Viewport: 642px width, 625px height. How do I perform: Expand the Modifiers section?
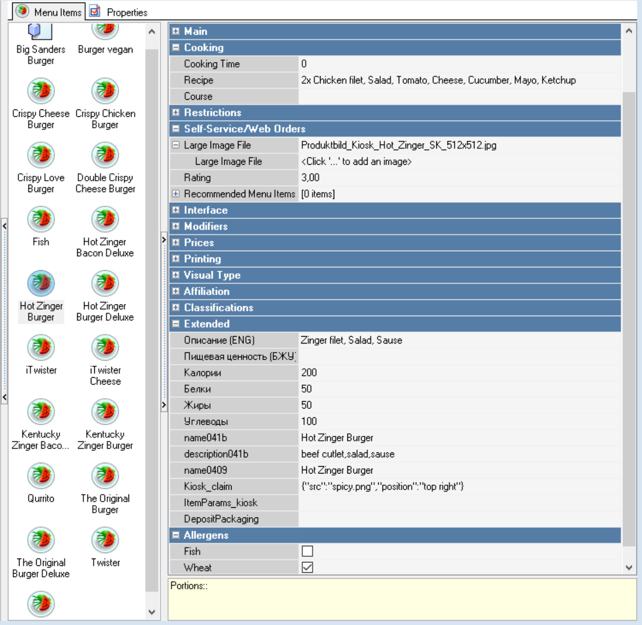176,226
